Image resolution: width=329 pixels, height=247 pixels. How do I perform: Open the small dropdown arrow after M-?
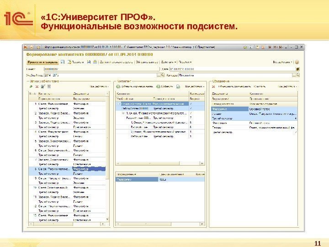(286, 47)
